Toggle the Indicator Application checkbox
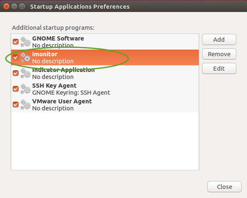This screenshot has width=247, height=198. pos(16,73)
